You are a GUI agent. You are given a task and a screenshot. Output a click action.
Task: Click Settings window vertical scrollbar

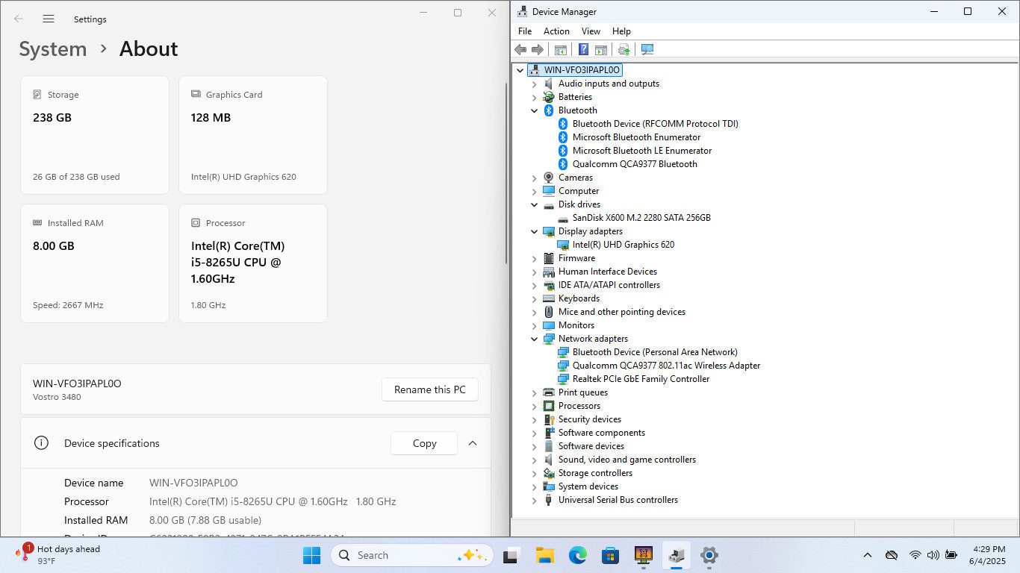click(x=506, y=172)
